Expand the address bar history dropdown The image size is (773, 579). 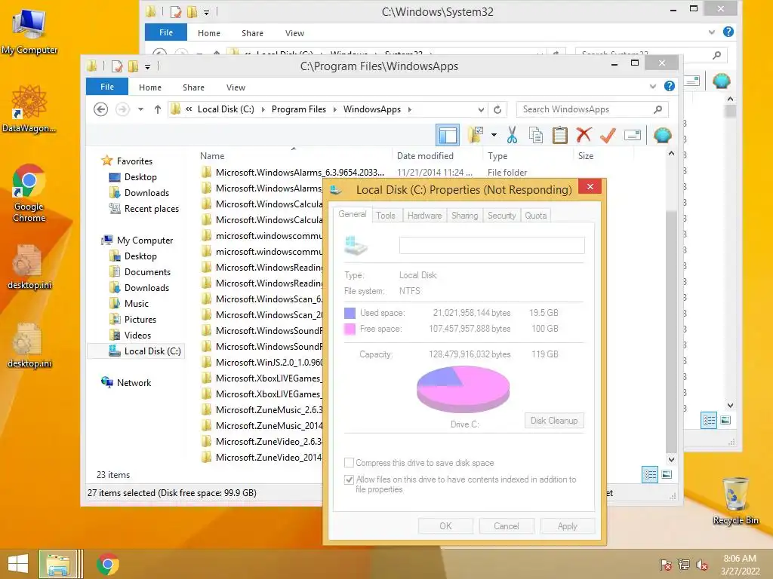[481, 109]
